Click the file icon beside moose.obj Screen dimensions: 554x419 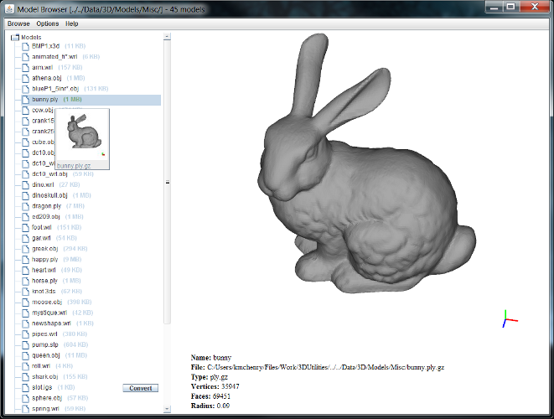coord(25,303)
